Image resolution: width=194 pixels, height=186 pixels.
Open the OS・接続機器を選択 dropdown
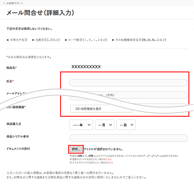coord(101,109)
